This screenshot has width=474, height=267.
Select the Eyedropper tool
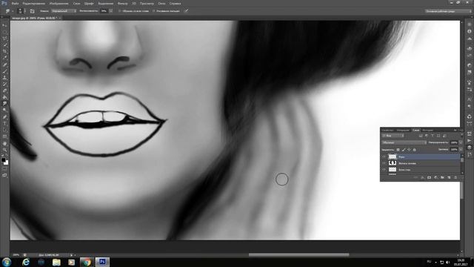pos(4,58)
